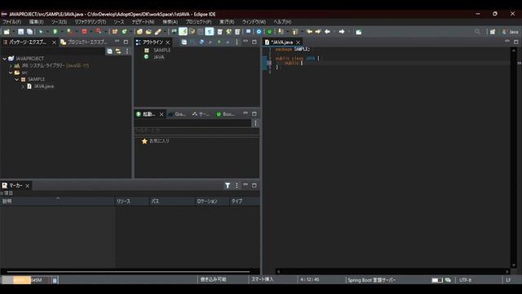
Task: Click the New file wizard toolbar icon
Action: point(7,32)
